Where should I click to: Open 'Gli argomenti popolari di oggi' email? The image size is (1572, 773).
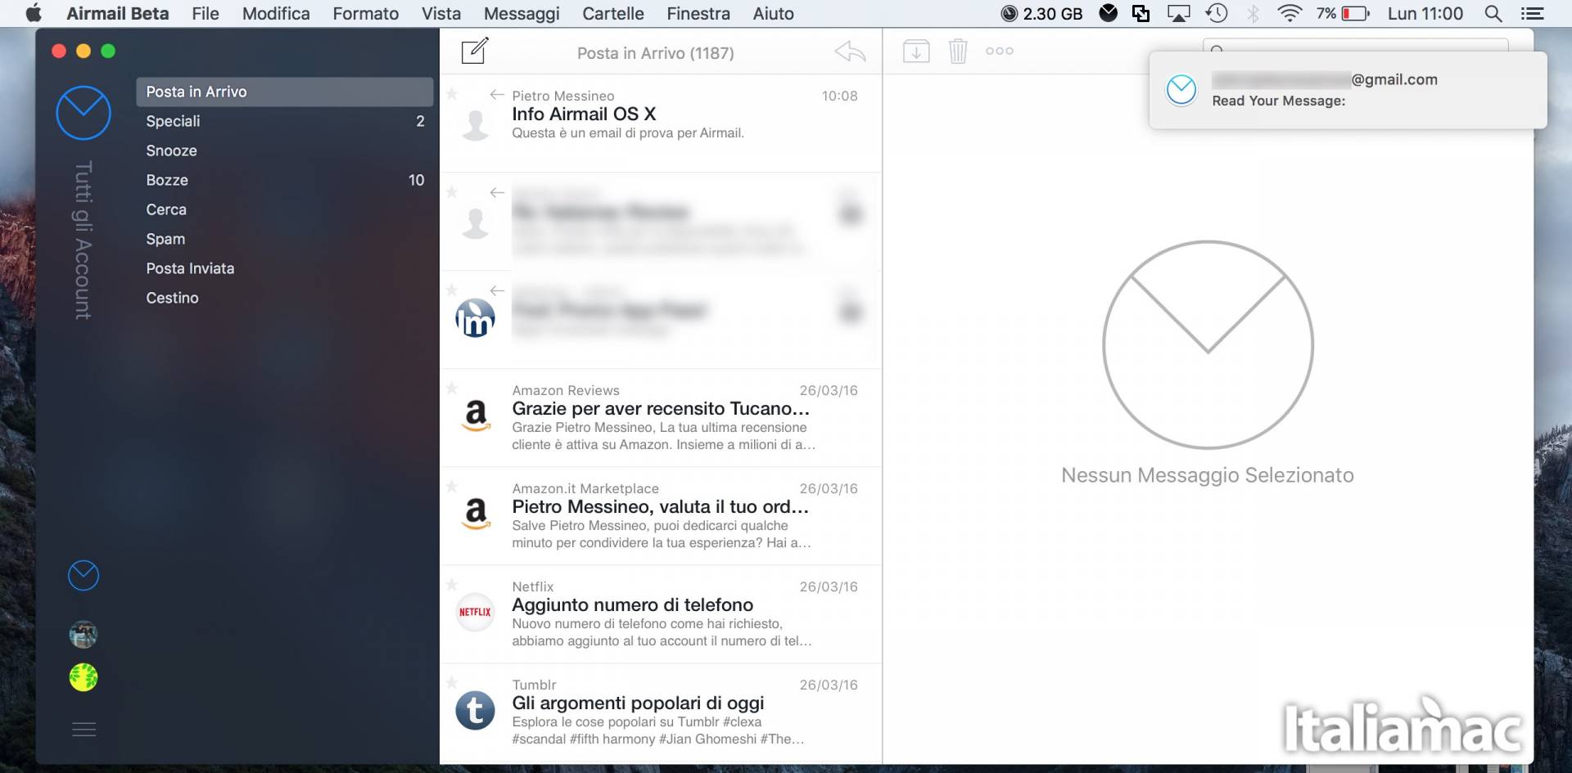[x=661, y=712]
